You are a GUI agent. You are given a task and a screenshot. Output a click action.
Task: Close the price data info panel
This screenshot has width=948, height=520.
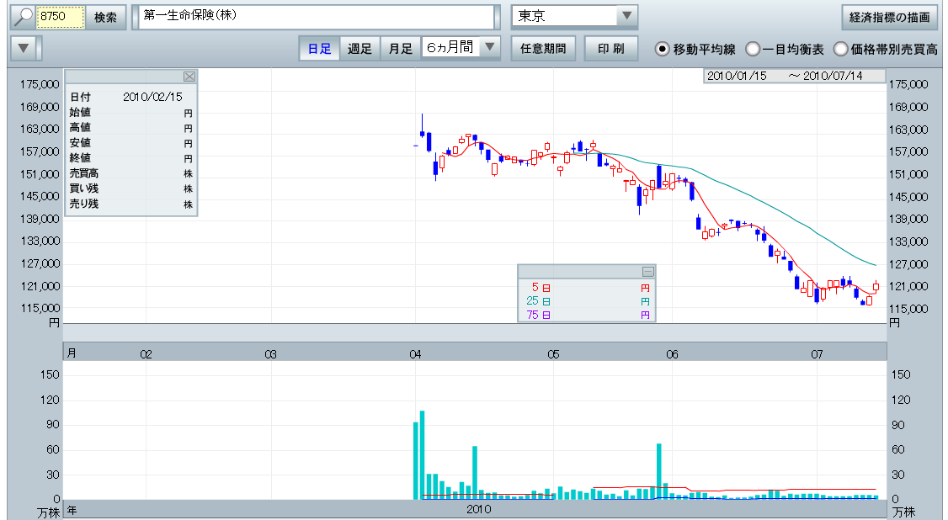[x=189, y=77]
